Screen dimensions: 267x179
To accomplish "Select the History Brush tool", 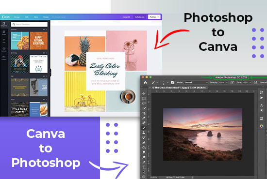I will click(x=144, y=137).
